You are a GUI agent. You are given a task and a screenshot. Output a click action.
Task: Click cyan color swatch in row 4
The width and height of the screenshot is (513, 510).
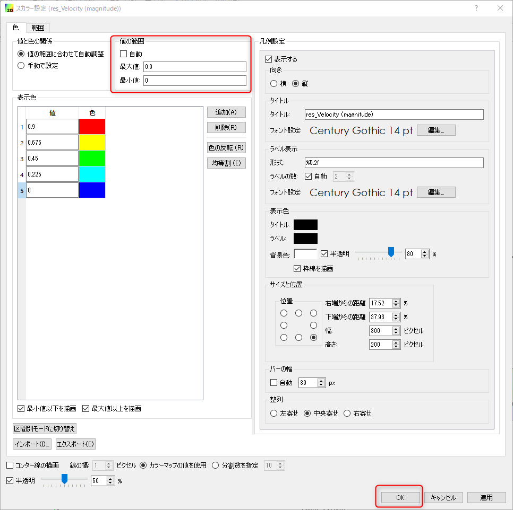(92, 174)
